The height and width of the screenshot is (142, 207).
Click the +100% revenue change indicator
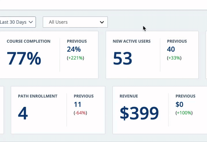[x=184, y=113]
